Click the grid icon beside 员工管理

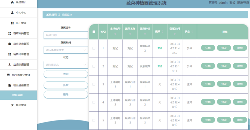(x=12, y=23)
